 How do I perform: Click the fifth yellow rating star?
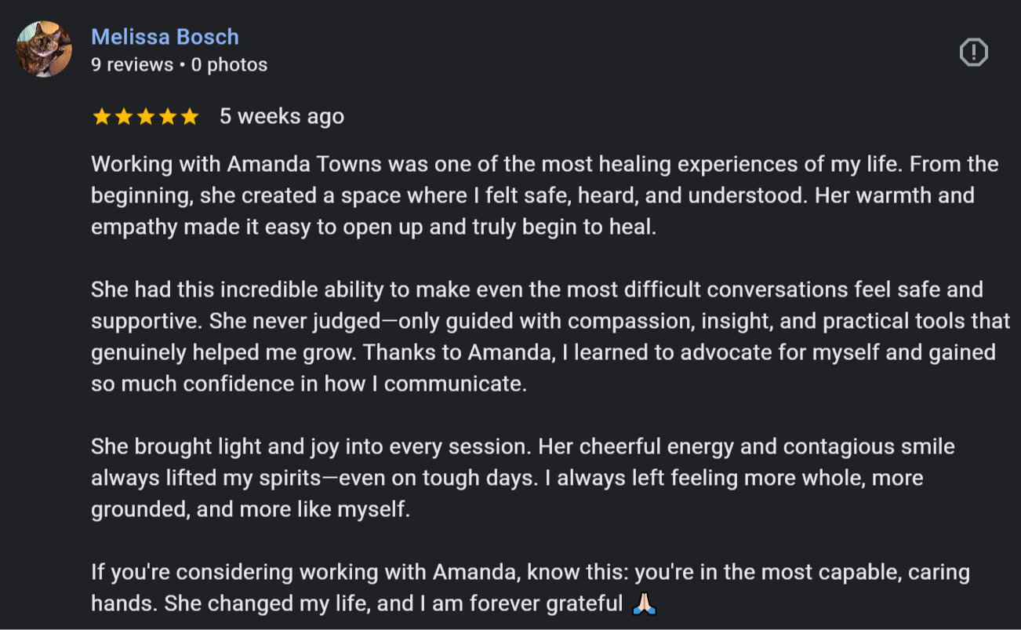(190, 117)
